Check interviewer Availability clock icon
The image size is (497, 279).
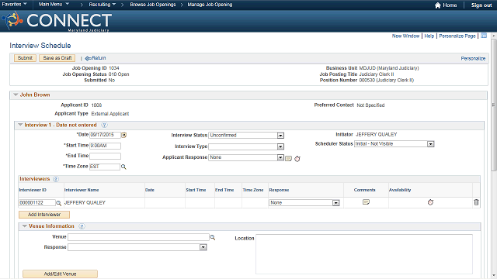(430, 202)
